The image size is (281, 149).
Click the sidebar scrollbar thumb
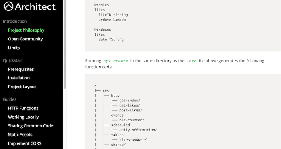click(x=65, y=44)
